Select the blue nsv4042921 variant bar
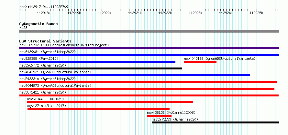 point(135,75)
